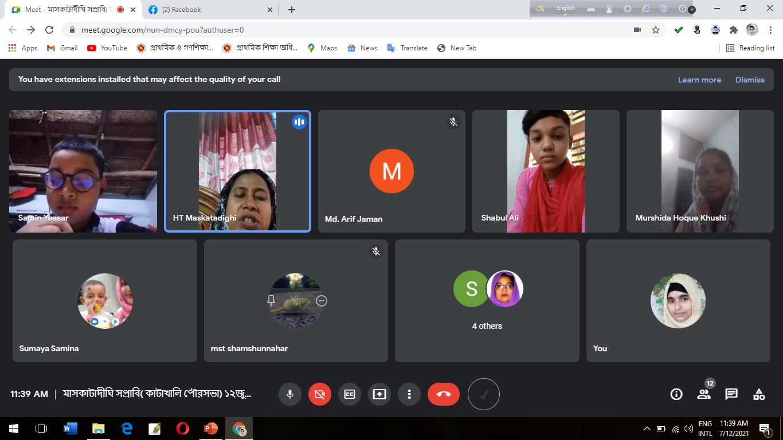Viewport: 783px width, 440px height.
Task: Mute the microphone in the call controls
Action: pos(290,394)
